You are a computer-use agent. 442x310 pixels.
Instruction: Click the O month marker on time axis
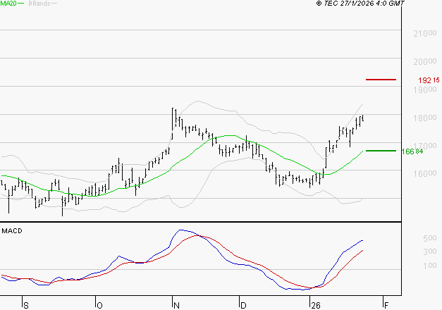[x=99, y=306]
